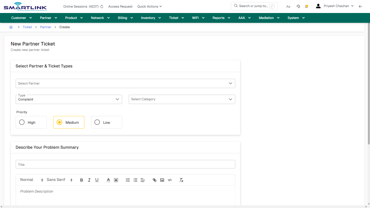The height and width of the screenshot is (208, 370).
Task: Apply italic formatting to problem description
Action: (89, 180)
